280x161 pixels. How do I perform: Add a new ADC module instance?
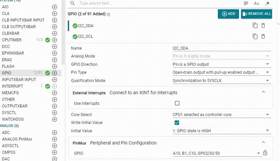[55, 133]
